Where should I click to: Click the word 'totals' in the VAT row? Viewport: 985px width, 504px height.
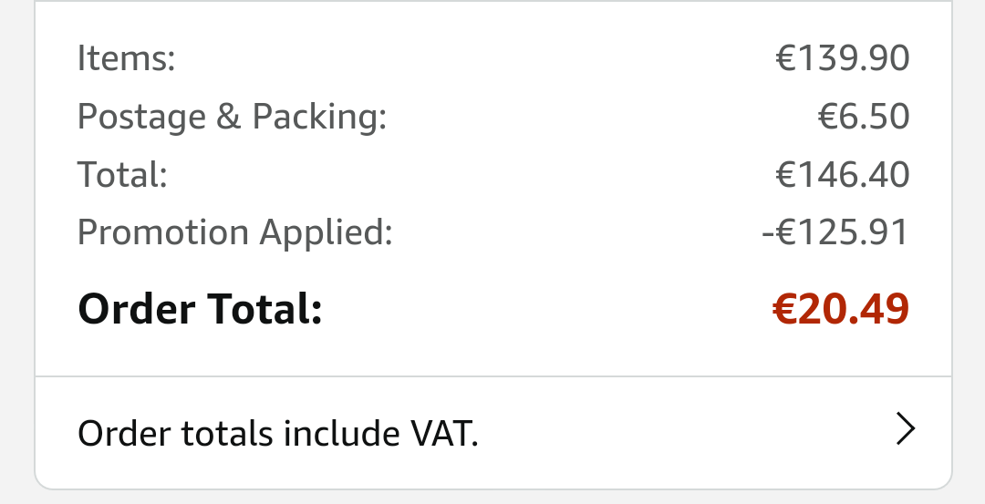click(230, 433)
